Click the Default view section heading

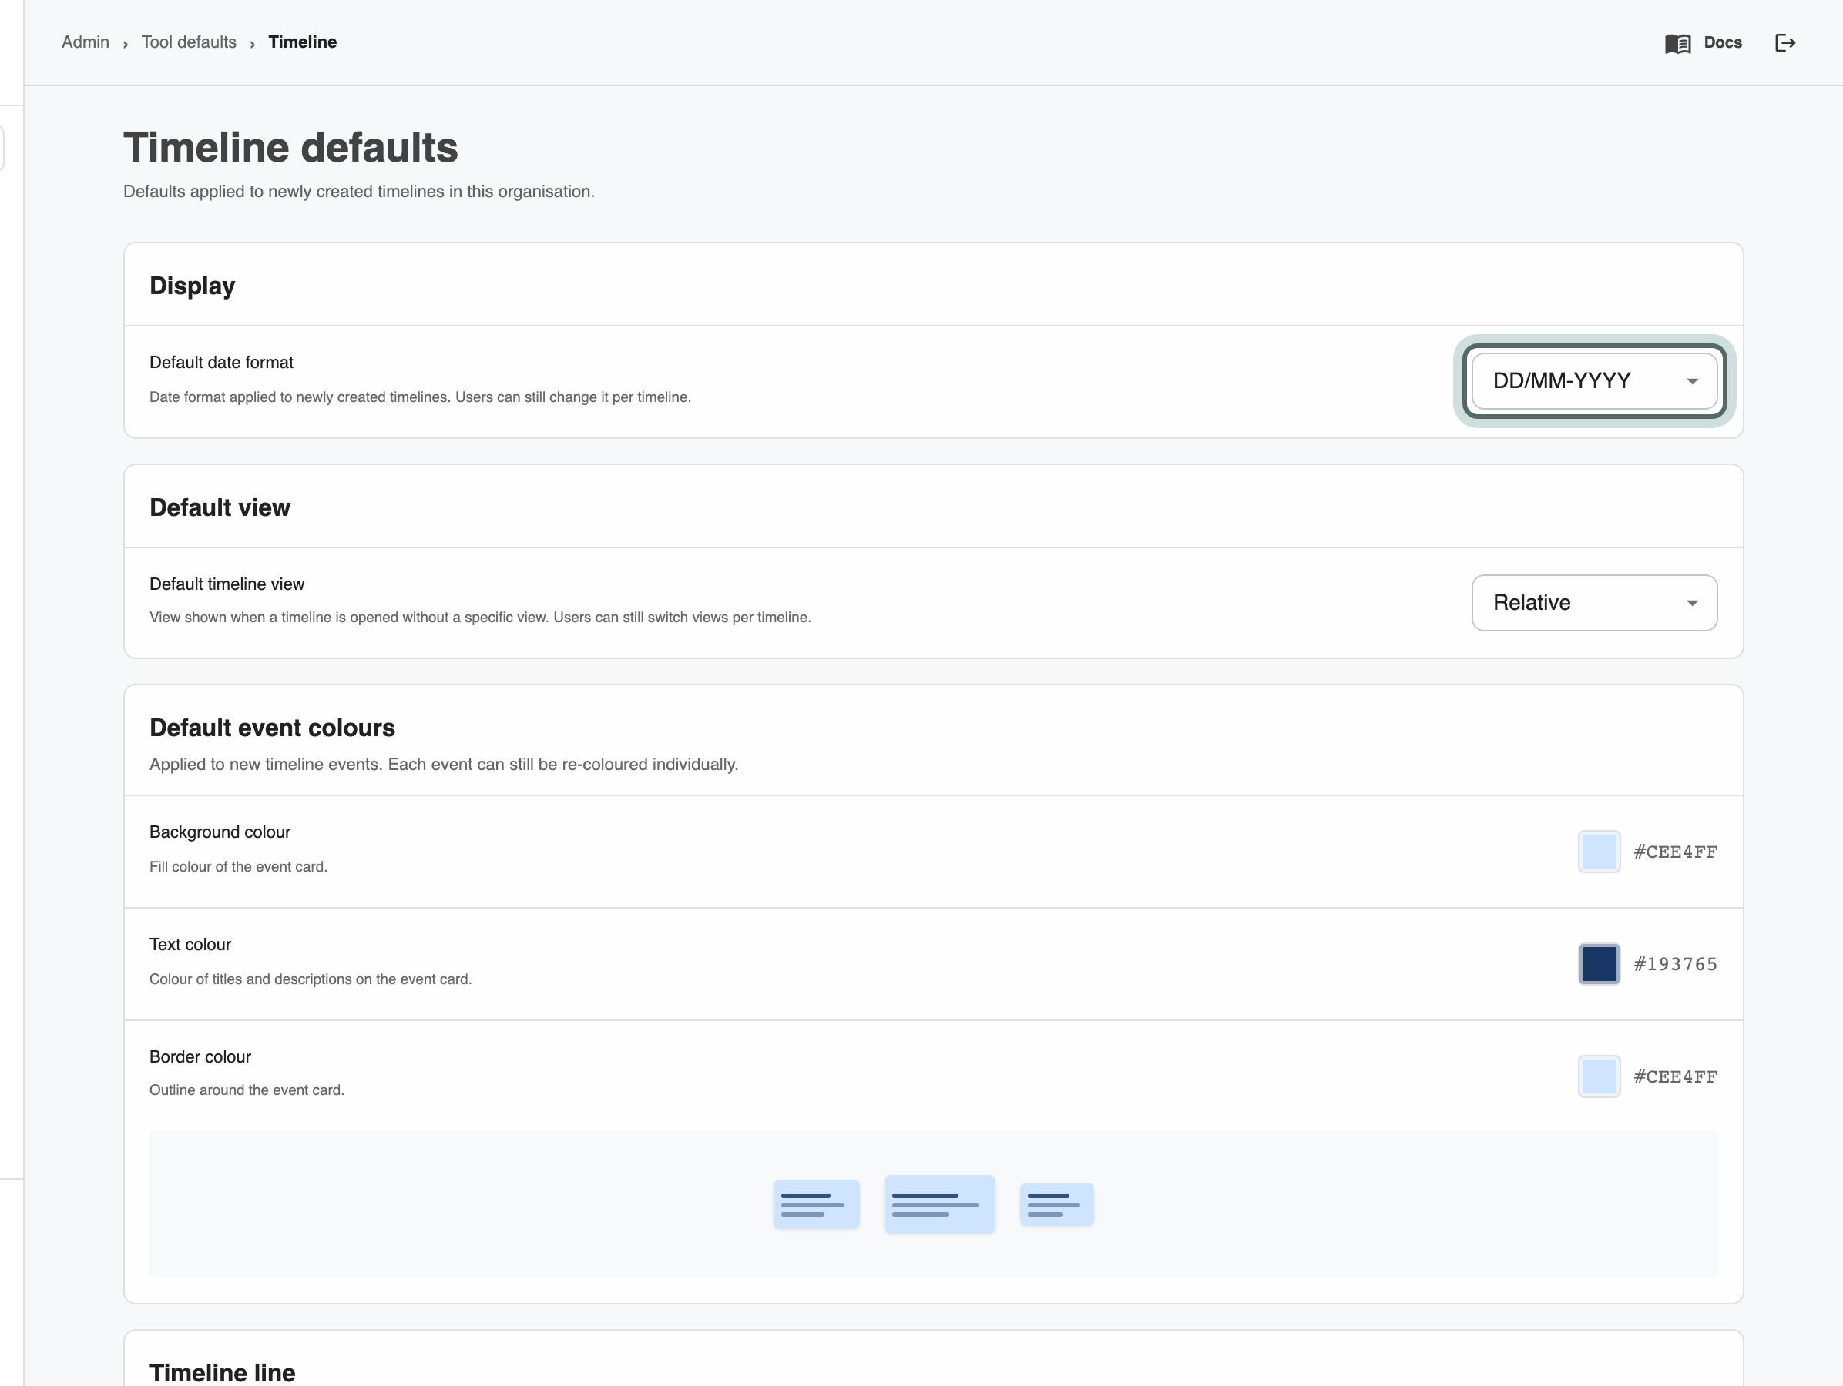tap(220, 507)
